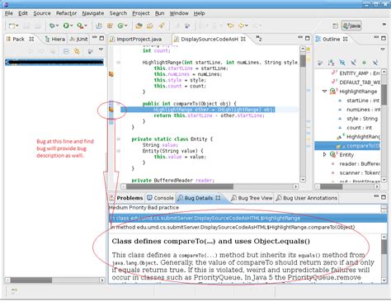Click the Open Type toolbar icon

click(x=139, y=26)
